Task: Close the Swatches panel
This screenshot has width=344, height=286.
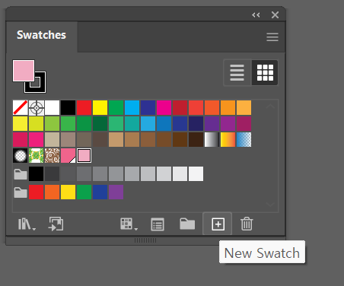Action: [x=275, y=15]
